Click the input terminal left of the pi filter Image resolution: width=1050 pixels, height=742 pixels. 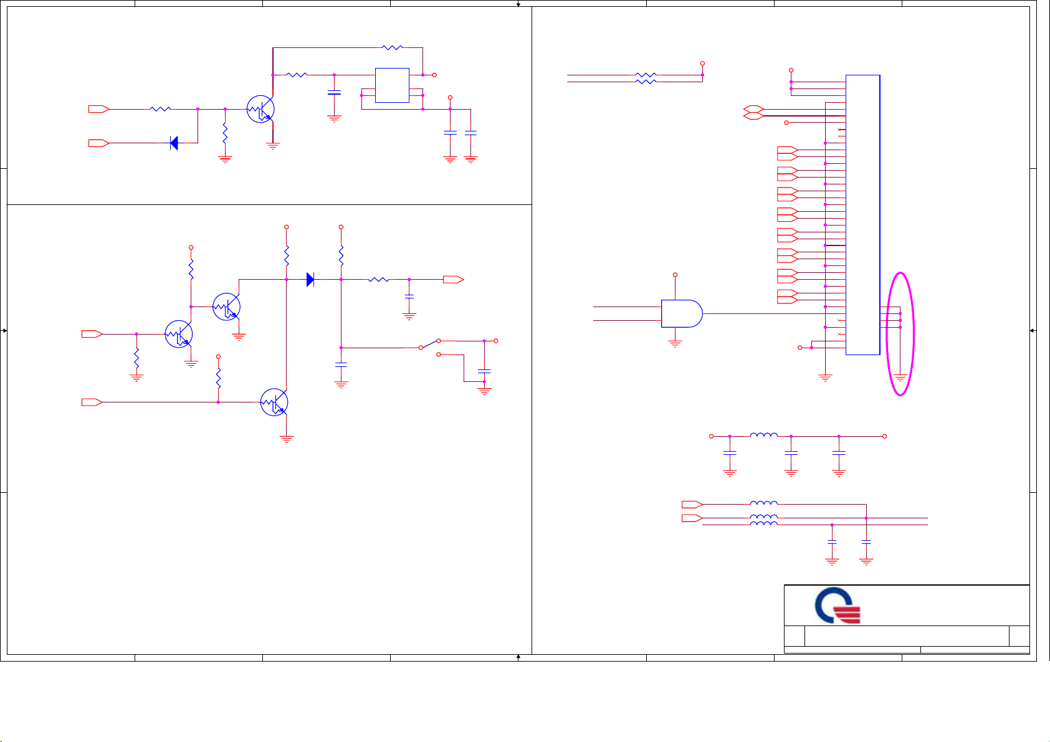712,436
